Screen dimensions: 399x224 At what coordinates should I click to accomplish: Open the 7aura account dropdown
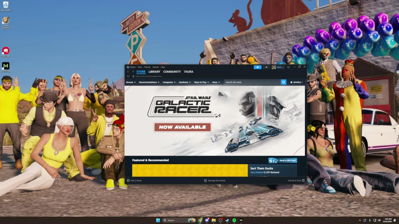tap(277, 67)
